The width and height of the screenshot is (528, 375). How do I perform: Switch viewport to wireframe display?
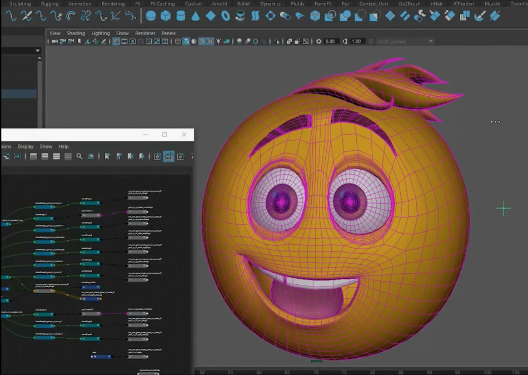click(x=178, y=42)
